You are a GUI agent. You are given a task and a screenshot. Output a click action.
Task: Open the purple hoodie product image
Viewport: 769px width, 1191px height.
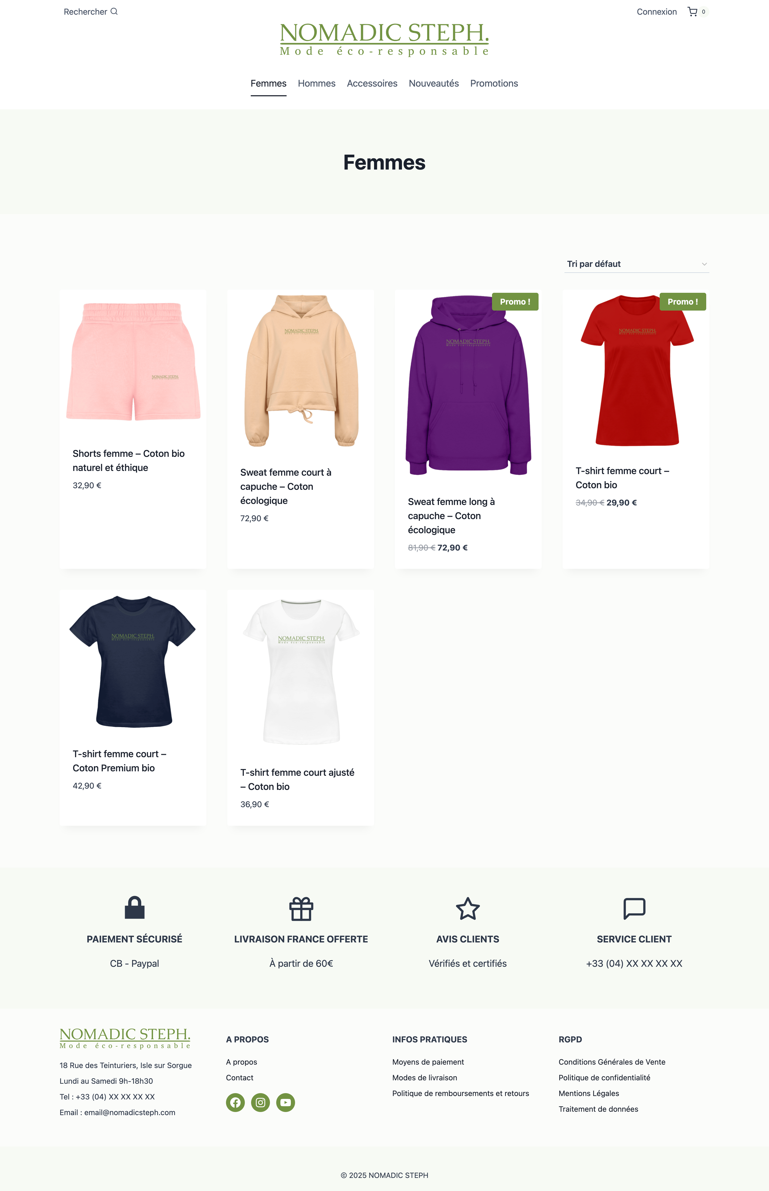468,385
